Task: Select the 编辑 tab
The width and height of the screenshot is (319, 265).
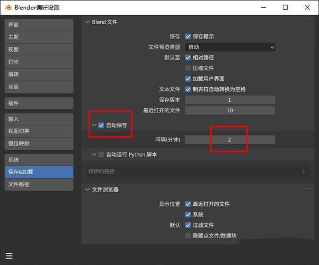Action: pos(39,74)
